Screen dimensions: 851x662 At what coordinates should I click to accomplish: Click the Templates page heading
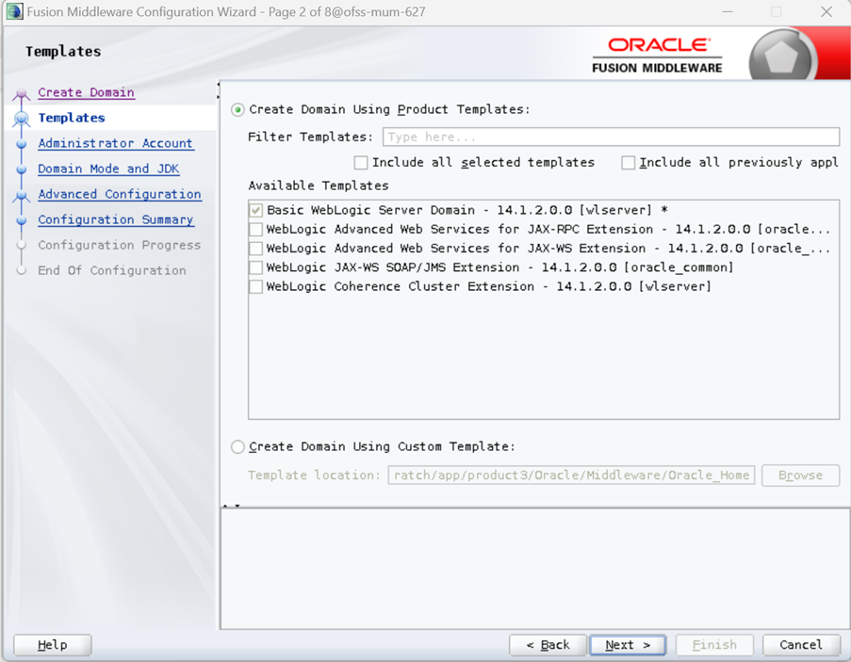tap(63, 52)
